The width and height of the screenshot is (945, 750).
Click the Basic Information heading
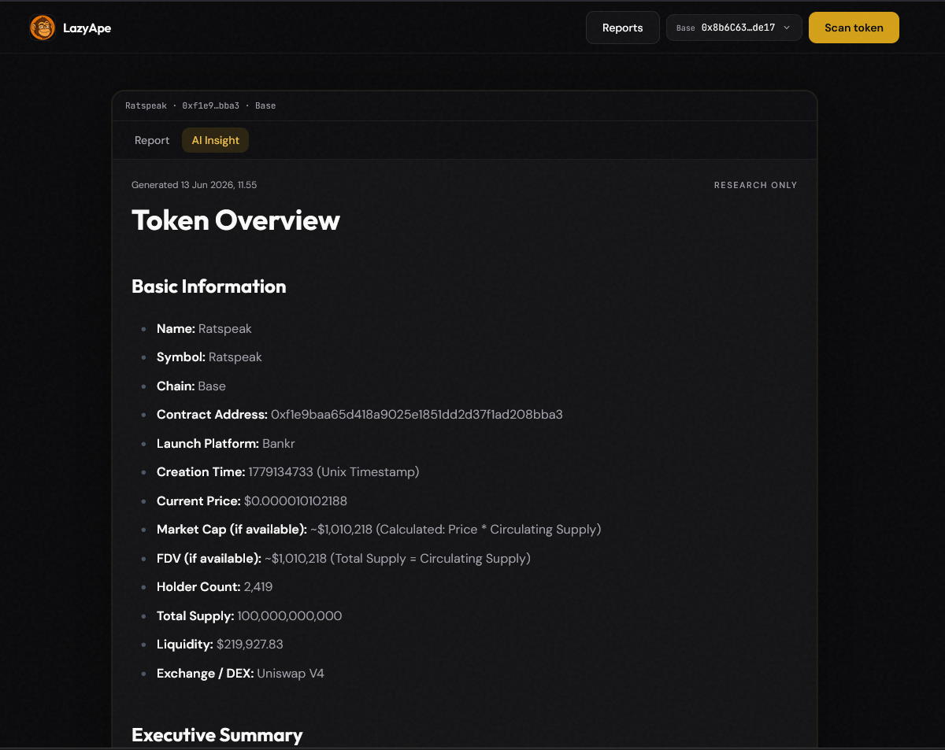click(209, 286)
